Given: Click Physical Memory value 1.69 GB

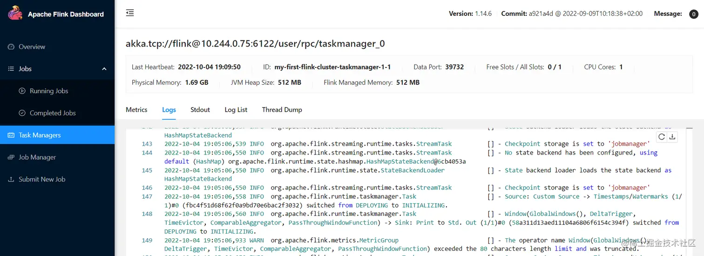Looking at the screenshot, I should click(196, 82).
